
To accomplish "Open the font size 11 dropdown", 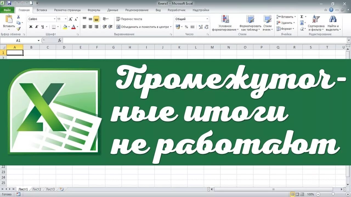I will coord(66,19).
